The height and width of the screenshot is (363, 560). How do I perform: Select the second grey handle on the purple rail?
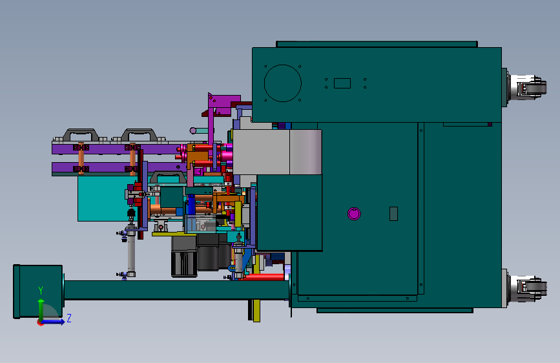tap(139, 135)
